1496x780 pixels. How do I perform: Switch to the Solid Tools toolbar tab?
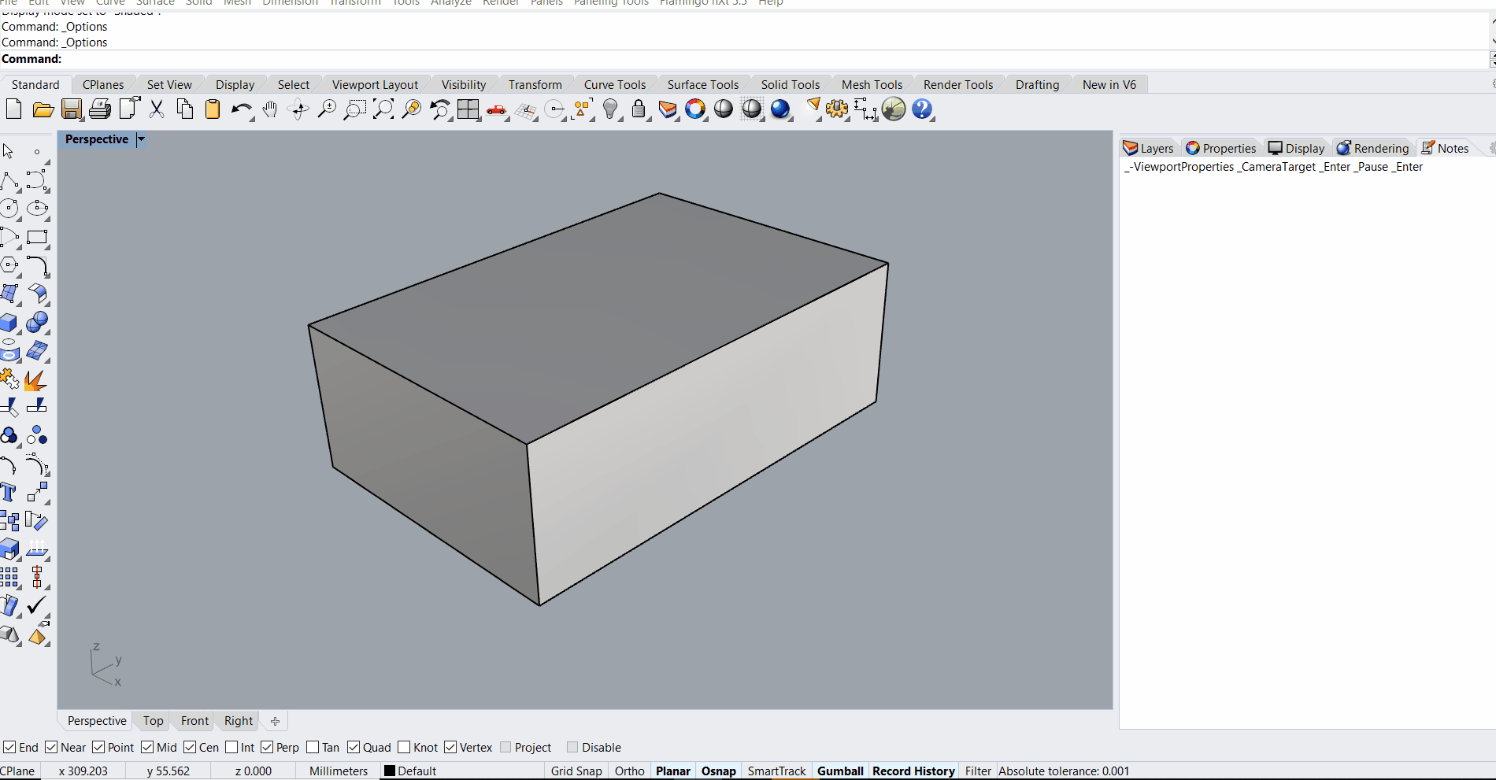click(790, 84)
